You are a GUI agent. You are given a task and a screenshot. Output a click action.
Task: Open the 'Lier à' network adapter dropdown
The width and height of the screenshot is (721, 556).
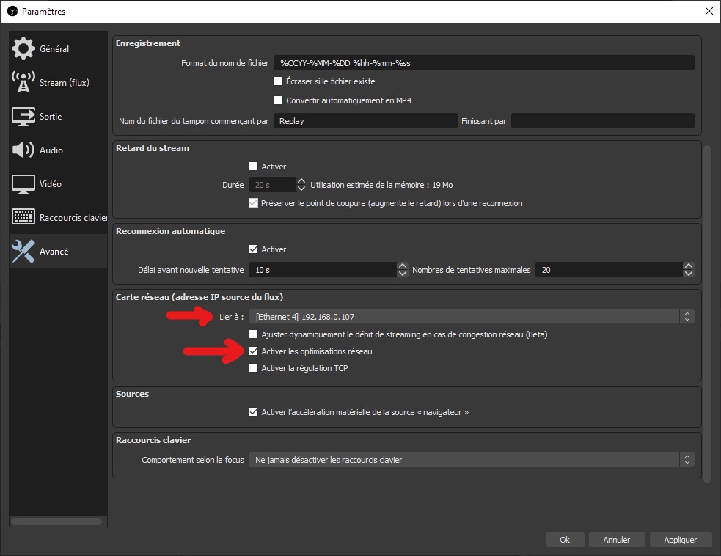(470, 316)
